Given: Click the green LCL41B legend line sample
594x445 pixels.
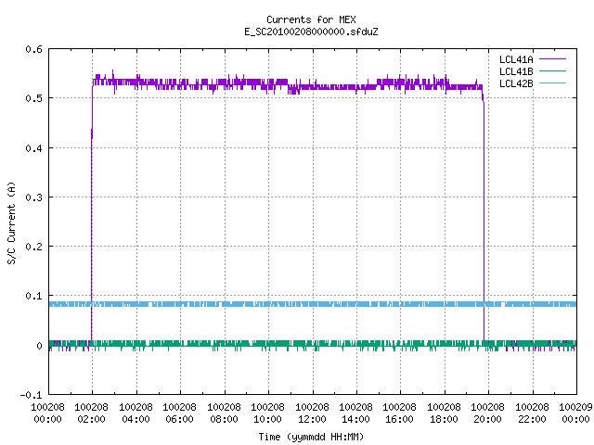Looking at the screenshot, I should [553, 70].
